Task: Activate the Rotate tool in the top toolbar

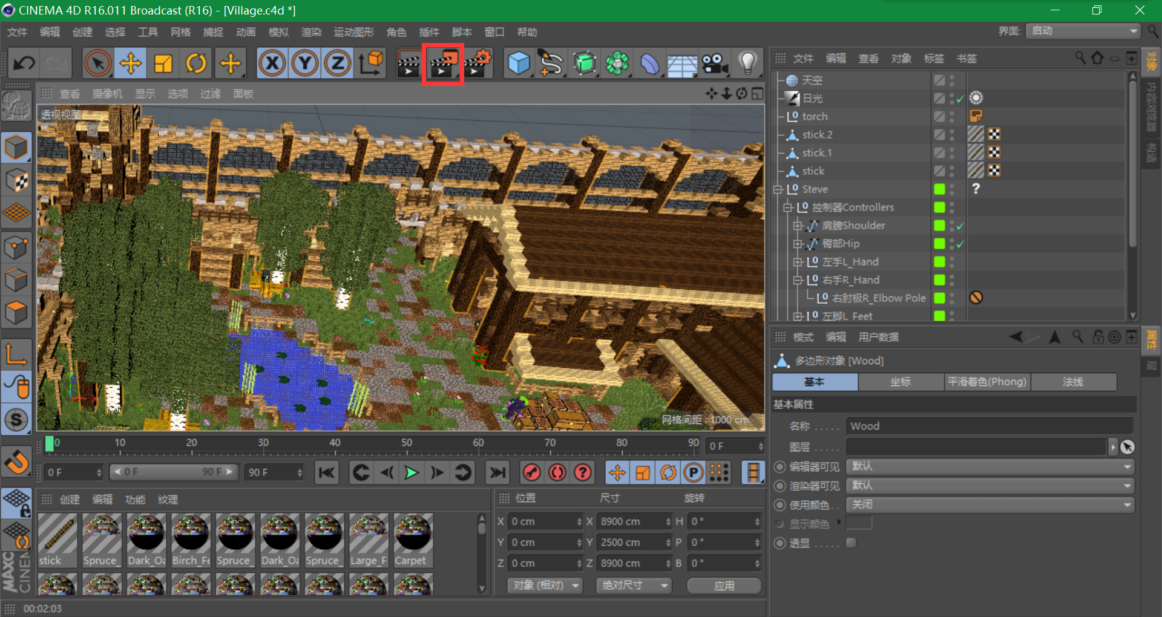Action: 196,63
